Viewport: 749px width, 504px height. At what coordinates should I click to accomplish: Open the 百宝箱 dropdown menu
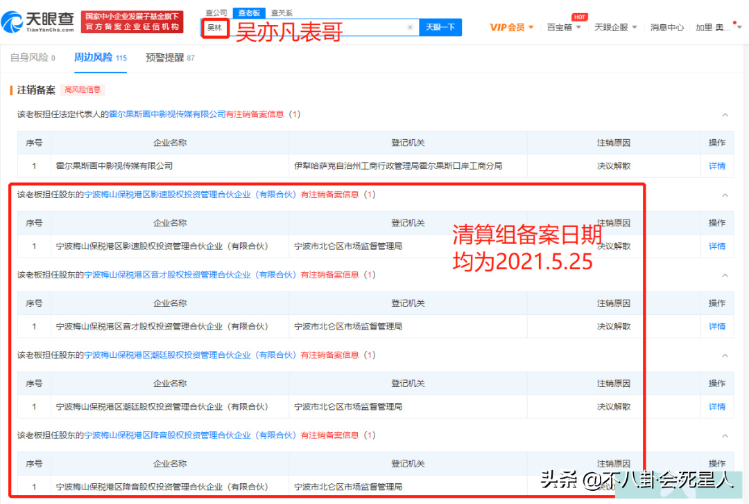[x=563, y=28]
